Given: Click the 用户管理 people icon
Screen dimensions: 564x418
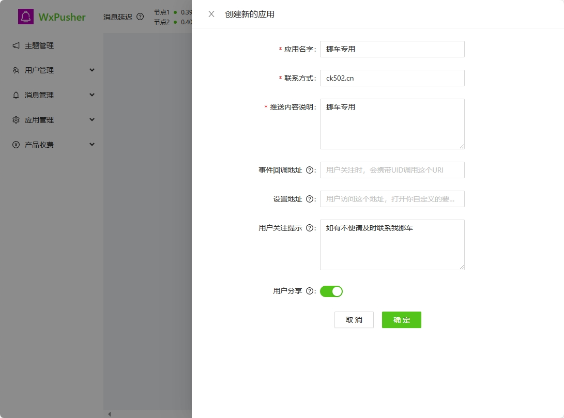Looking at the screenshot, I should click(x=16, y=70).
